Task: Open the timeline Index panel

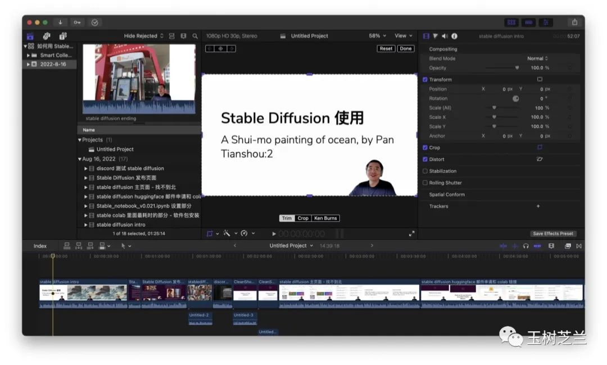Action: [x=40, y=246]
